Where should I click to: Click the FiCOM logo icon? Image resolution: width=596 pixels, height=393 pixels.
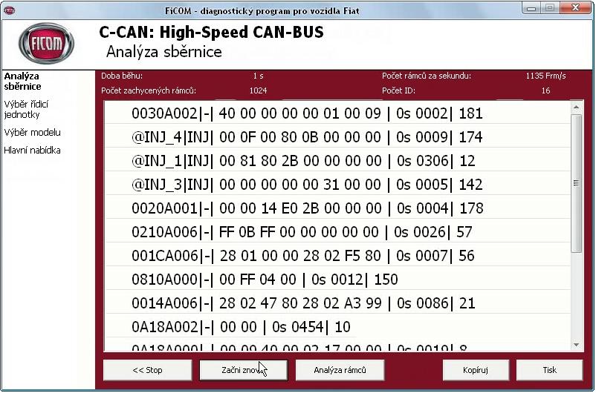click(46, 44)
